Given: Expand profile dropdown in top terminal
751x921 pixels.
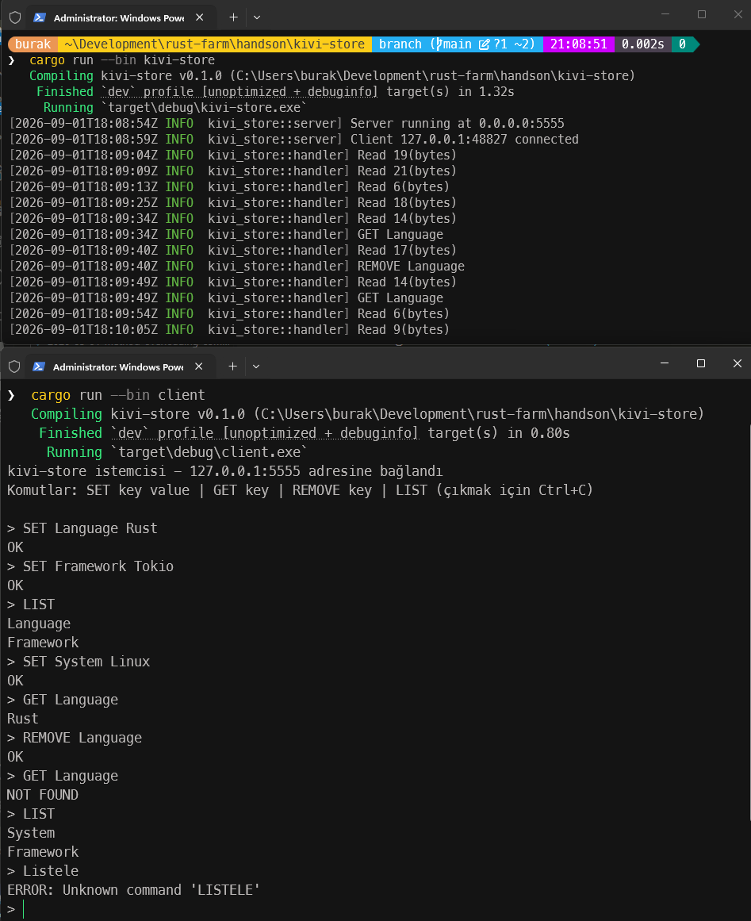Looking at the screenshot, I should pyautogui.click(x=257, y=17).
